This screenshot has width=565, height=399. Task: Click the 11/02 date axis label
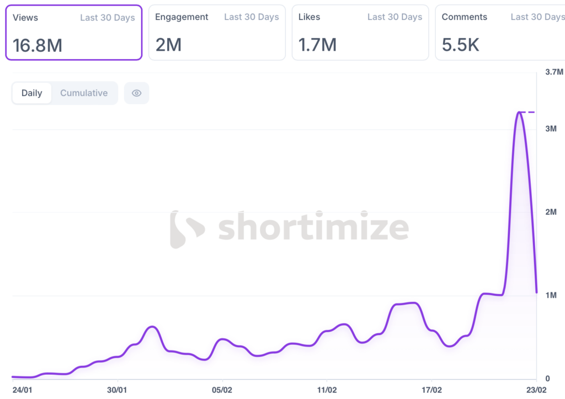coord(327,389)
